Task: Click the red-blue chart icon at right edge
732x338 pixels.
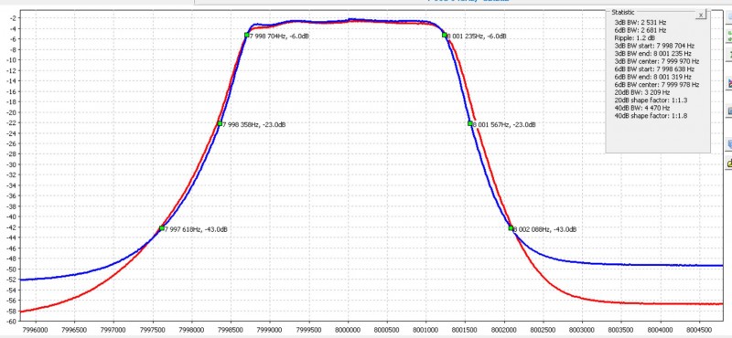Action: [x=729, y=84]
